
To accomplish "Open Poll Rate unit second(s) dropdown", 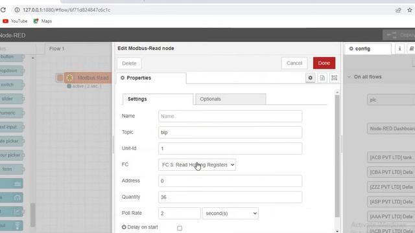I will coord(230,213).
